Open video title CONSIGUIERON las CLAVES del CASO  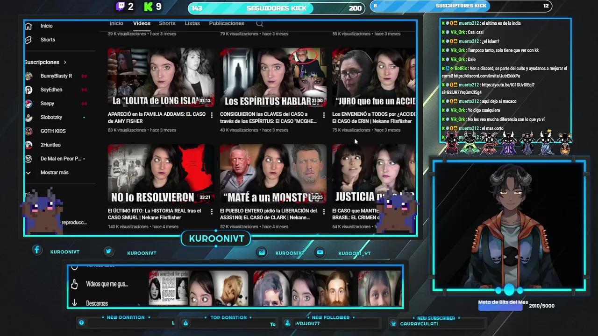coord(268,118)
